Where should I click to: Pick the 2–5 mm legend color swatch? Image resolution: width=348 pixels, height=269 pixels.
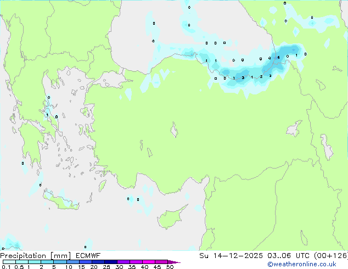coord(47,262)
